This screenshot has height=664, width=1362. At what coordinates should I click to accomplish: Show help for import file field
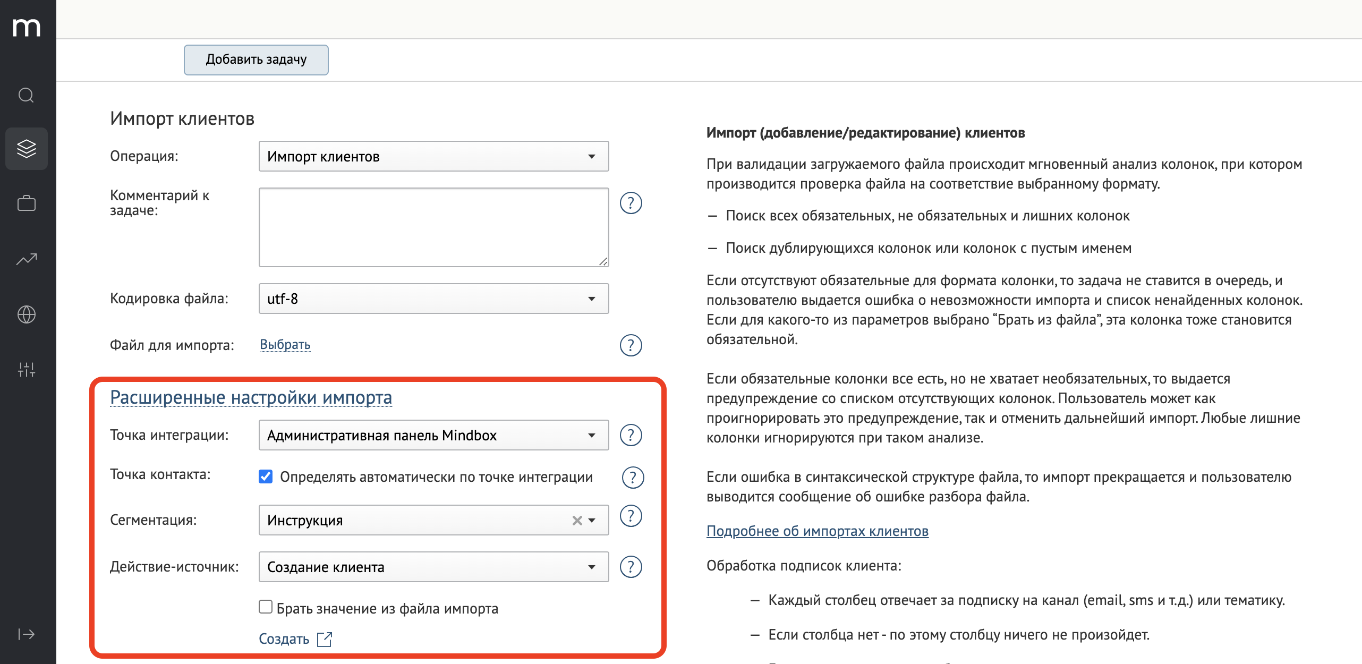(631, 345)
